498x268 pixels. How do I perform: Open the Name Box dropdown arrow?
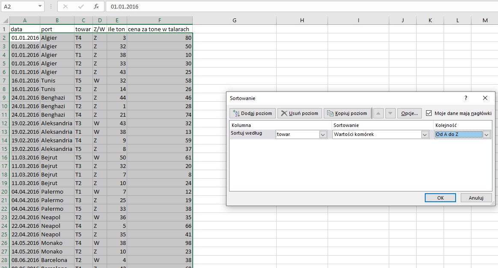click(40, 6)
